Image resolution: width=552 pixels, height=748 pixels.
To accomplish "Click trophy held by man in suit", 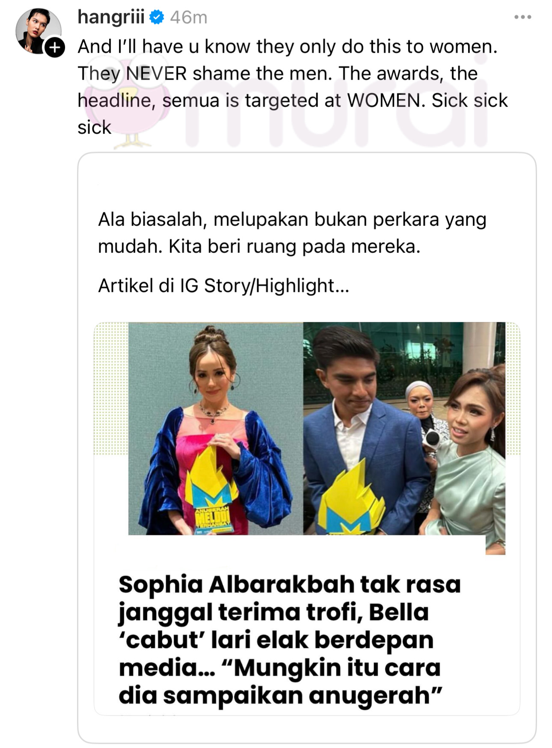I will pyautogui.click(x=351, y=501).
